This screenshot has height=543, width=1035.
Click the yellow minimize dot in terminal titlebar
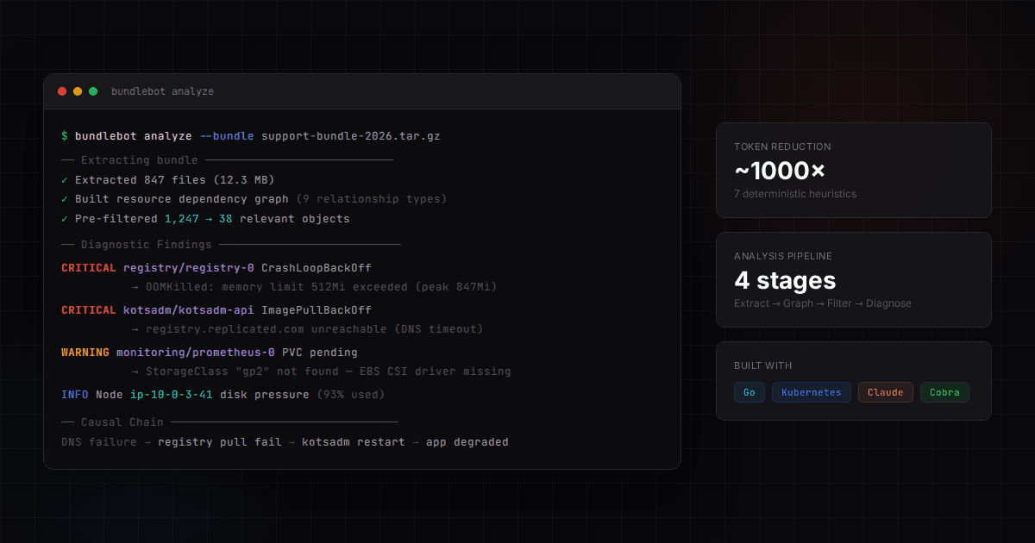(78, 91)
